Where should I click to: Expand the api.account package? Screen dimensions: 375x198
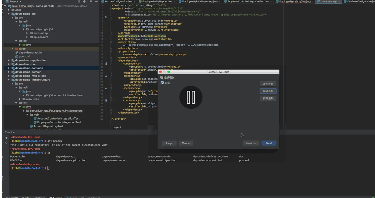[27, 37]
